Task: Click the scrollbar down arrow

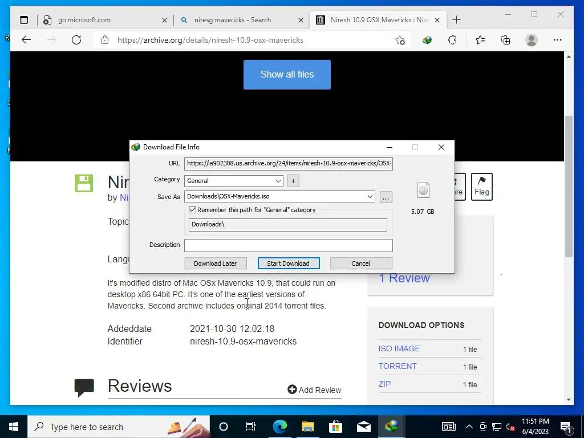Action: [569, 400]
